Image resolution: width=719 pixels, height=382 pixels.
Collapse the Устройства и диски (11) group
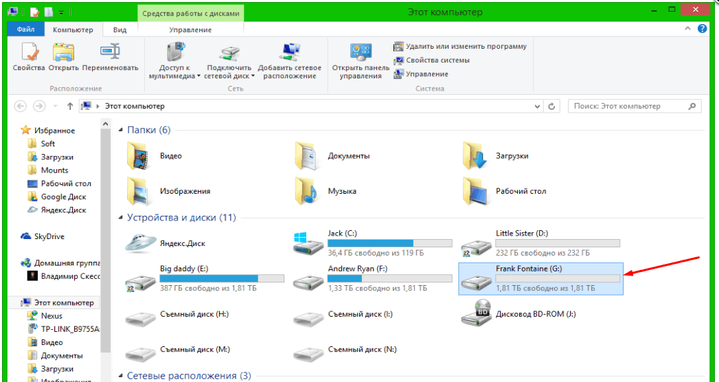(x=121, y=218)
